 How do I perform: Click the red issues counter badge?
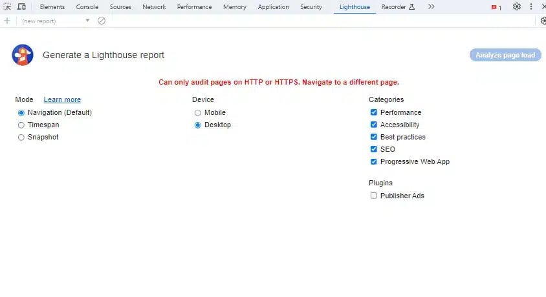pos(496,7)
